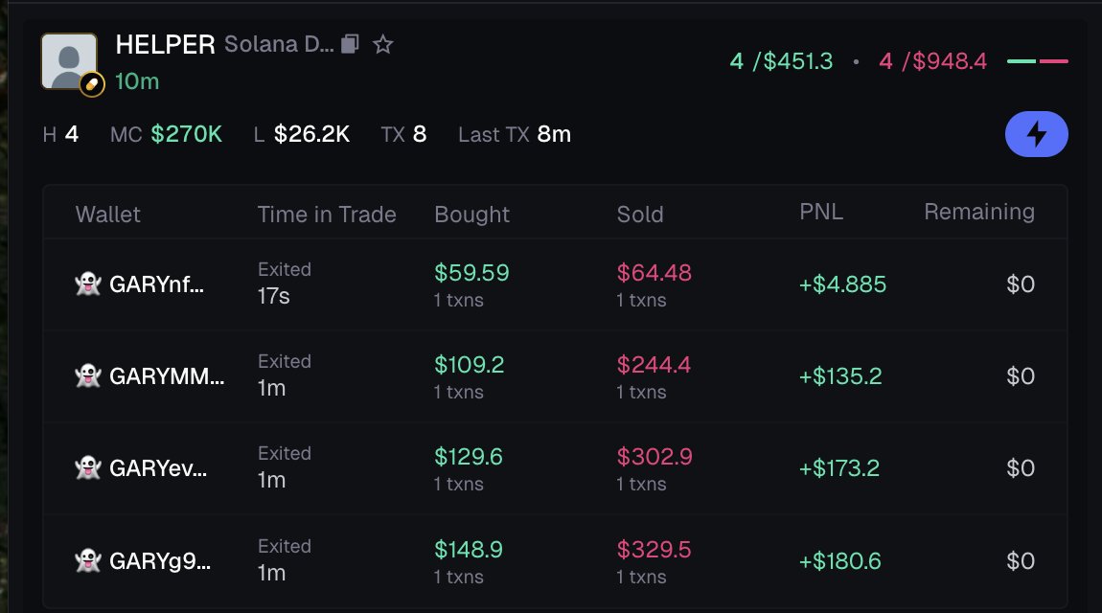Sort by the PNL column header
Screen dimensions: 1102x613
(821, 213)
